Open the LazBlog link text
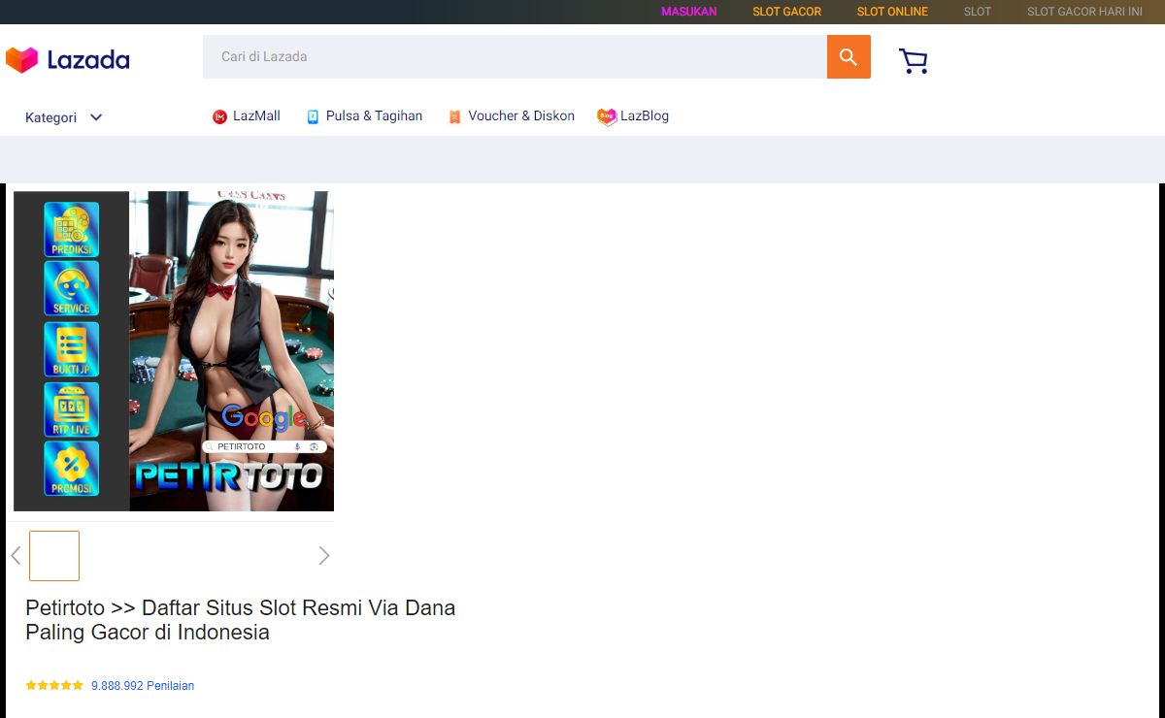The width and height of the screenshot is (1165, 718). 645,115
